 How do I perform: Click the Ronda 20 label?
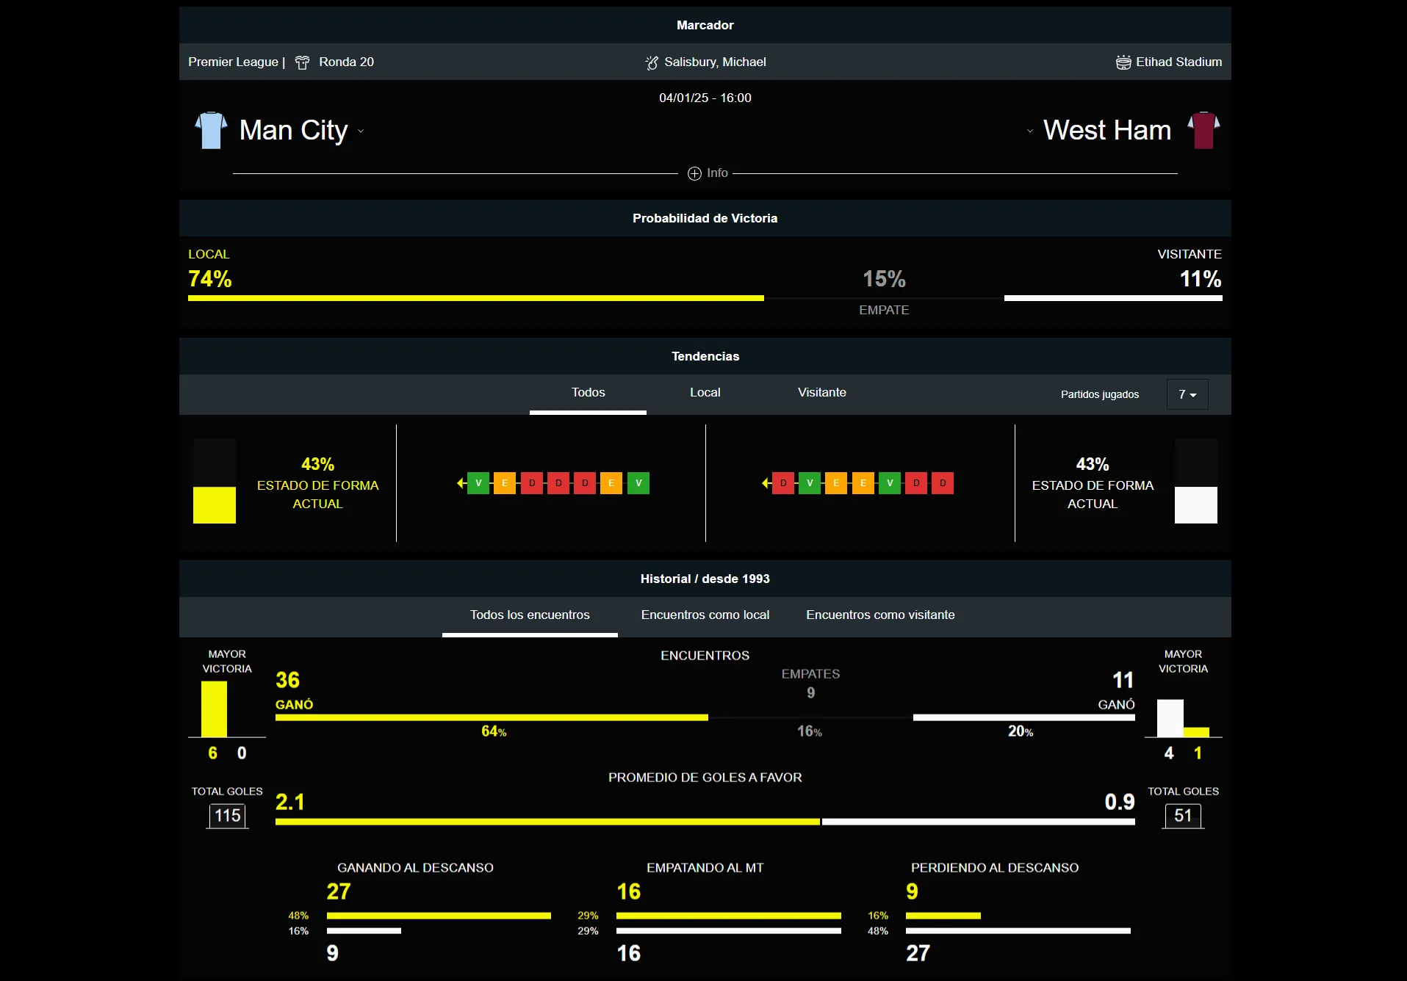(x=346, y=62)
